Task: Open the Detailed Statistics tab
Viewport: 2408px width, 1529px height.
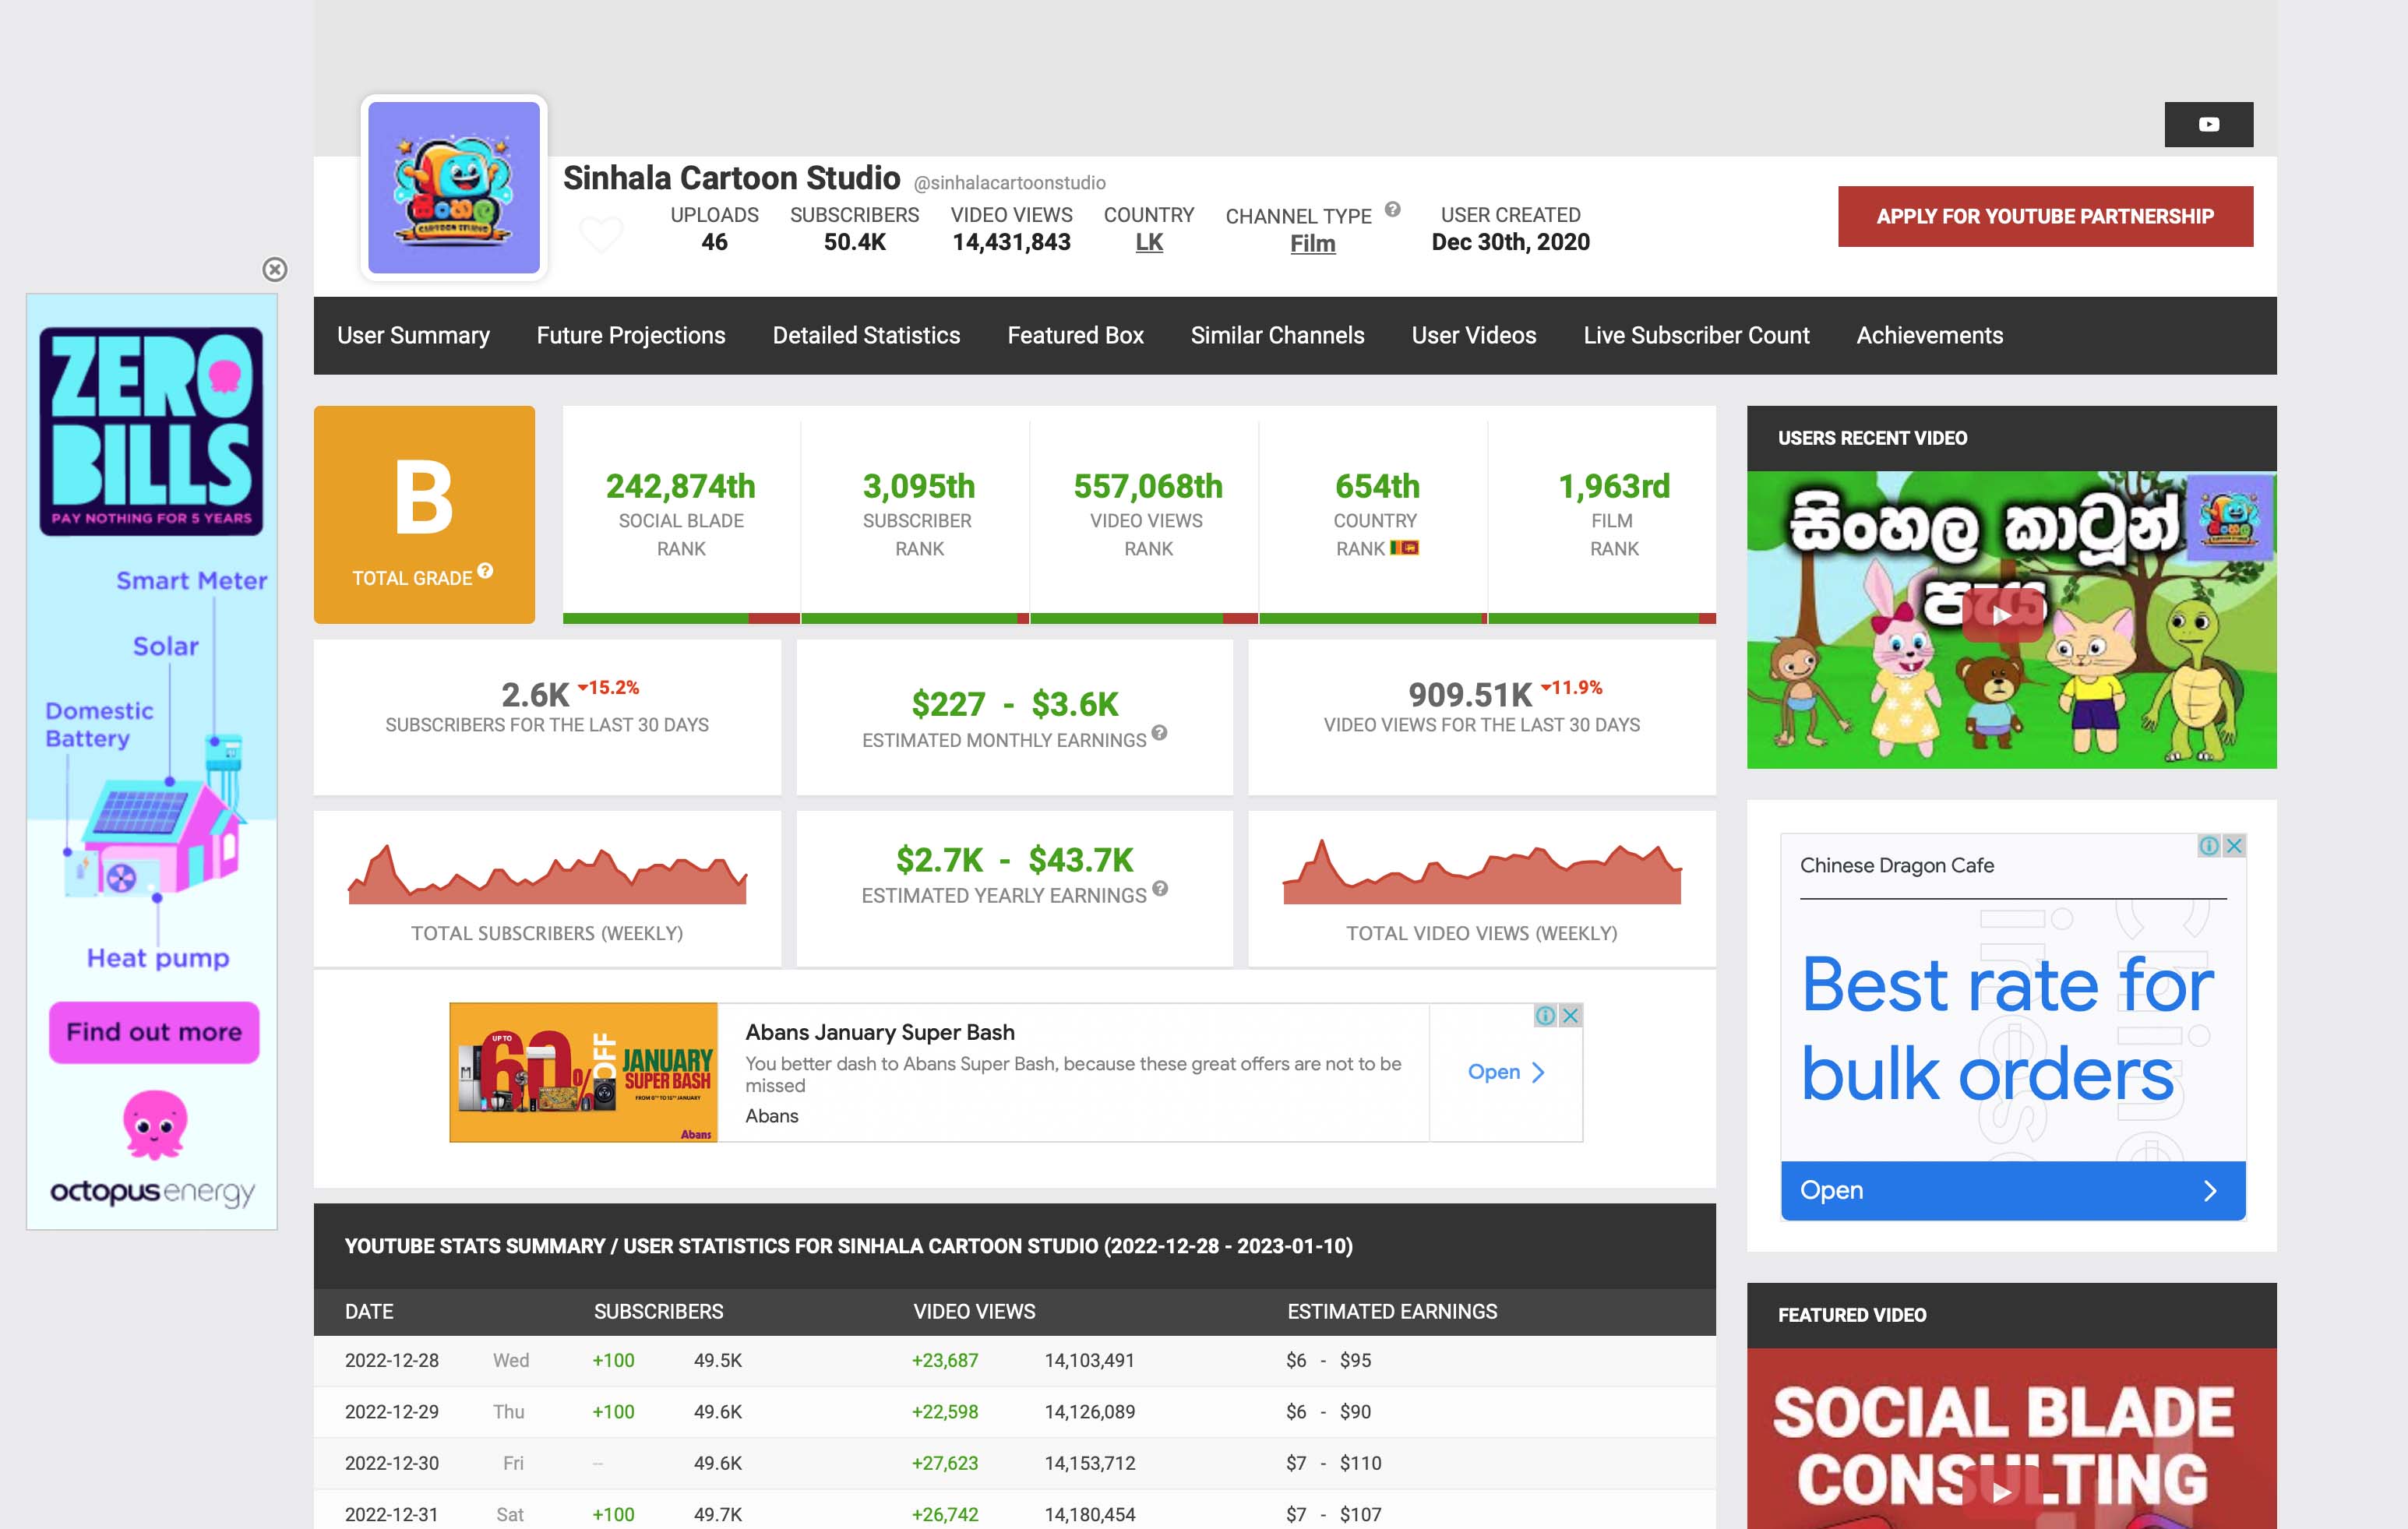Action: tap(866, 335)
